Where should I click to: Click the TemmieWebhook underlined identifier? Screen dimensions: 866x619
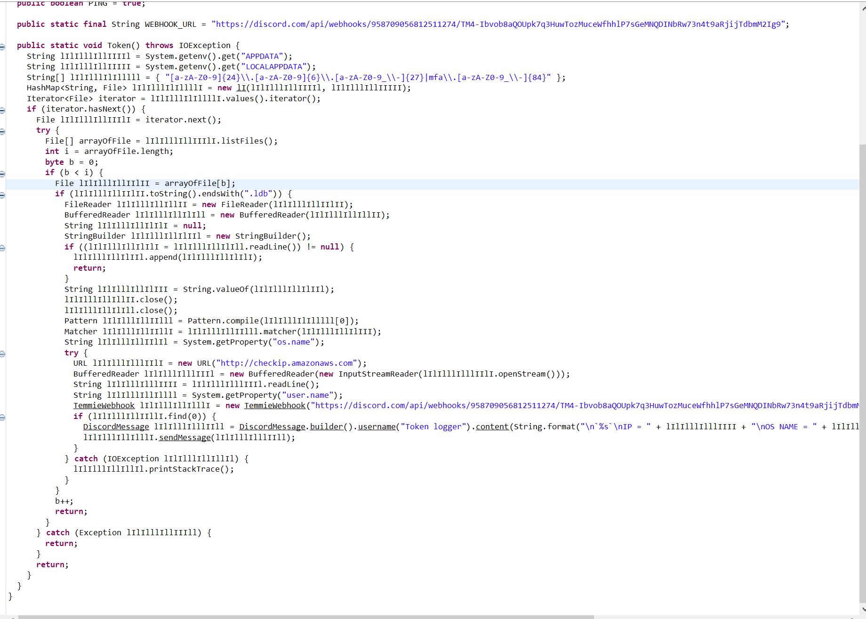(104, 405)
